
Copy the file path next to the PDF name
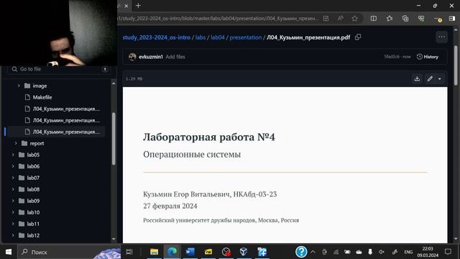358,37
